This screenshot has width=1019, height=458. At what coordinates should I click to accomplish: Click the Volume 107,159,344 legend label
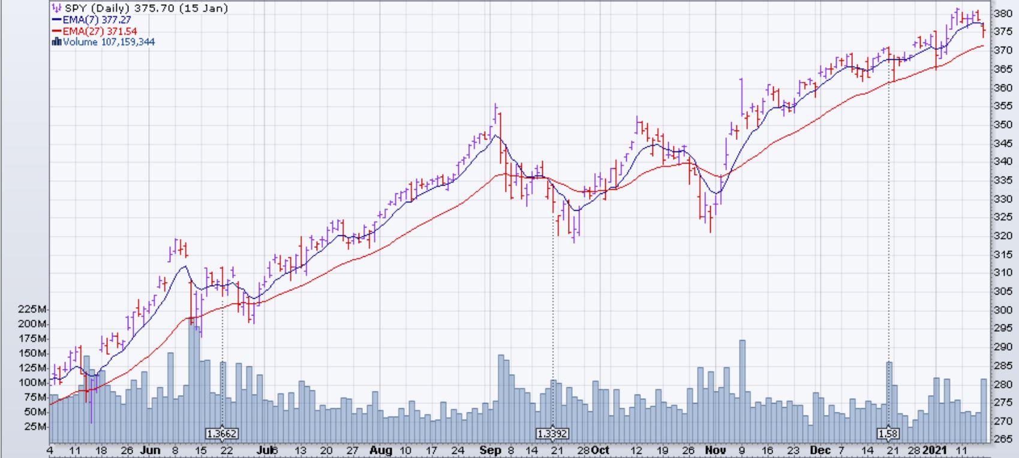(x=109, y=42)
